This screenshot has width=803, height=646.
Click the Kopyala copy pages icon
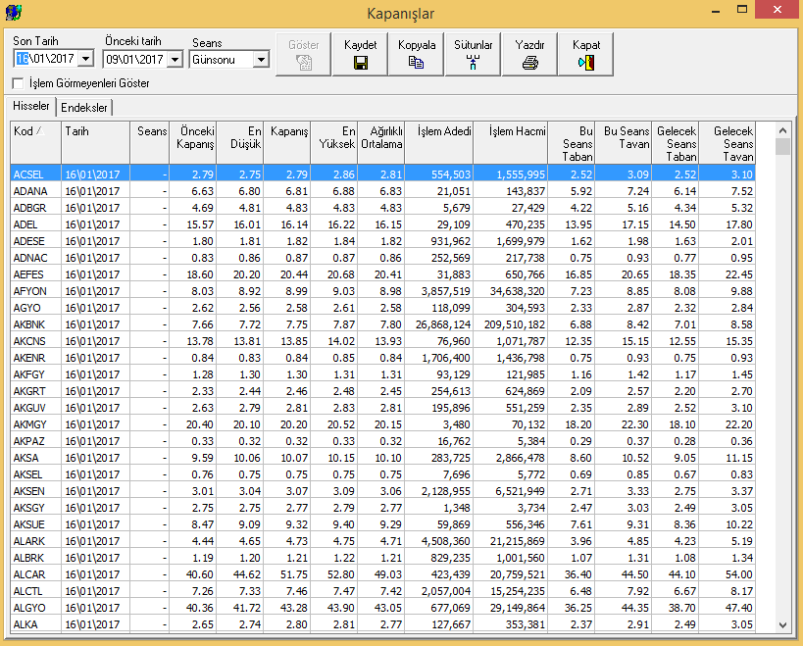point(417,63)
